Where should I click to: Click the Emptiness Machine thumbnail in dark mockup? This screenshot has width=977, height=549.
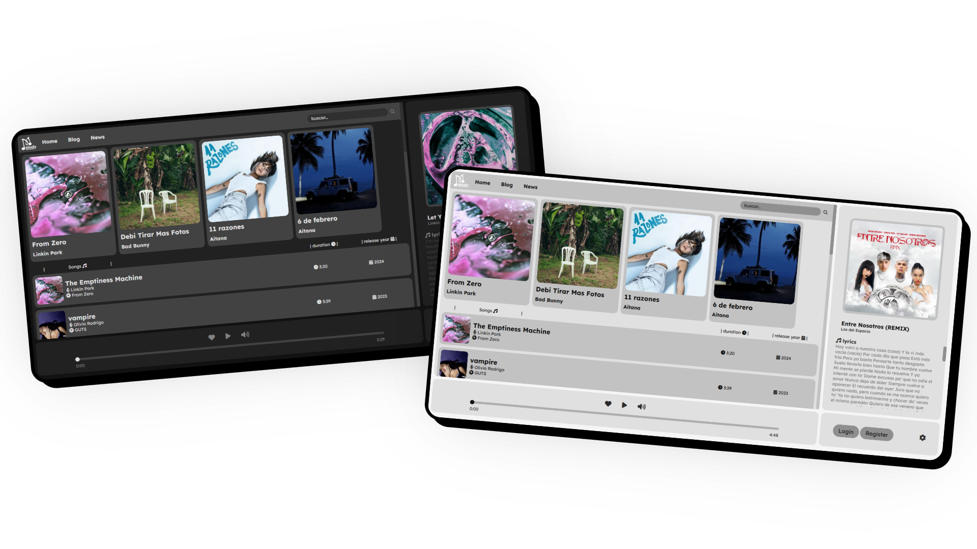click(x=50, y=290)
